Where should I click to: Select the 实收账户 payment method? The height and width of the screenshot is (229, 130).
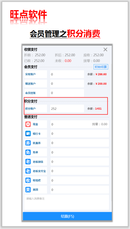click(x=36, y=74)
